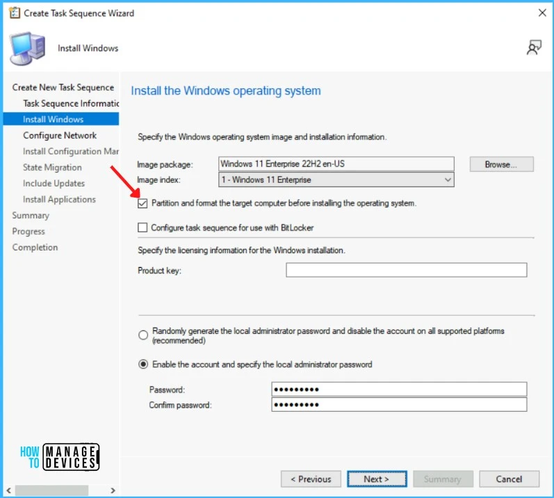Click the wizard title bar clipboard icon

[15, 13]
